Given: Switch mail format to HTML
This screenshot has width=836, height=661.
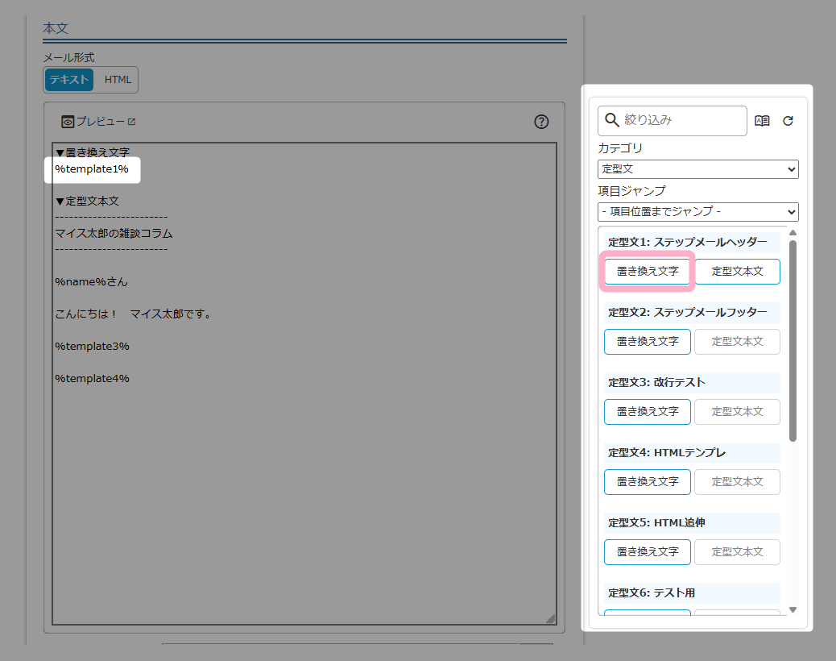Looking at the screenshot, I should tap(118, 80).
